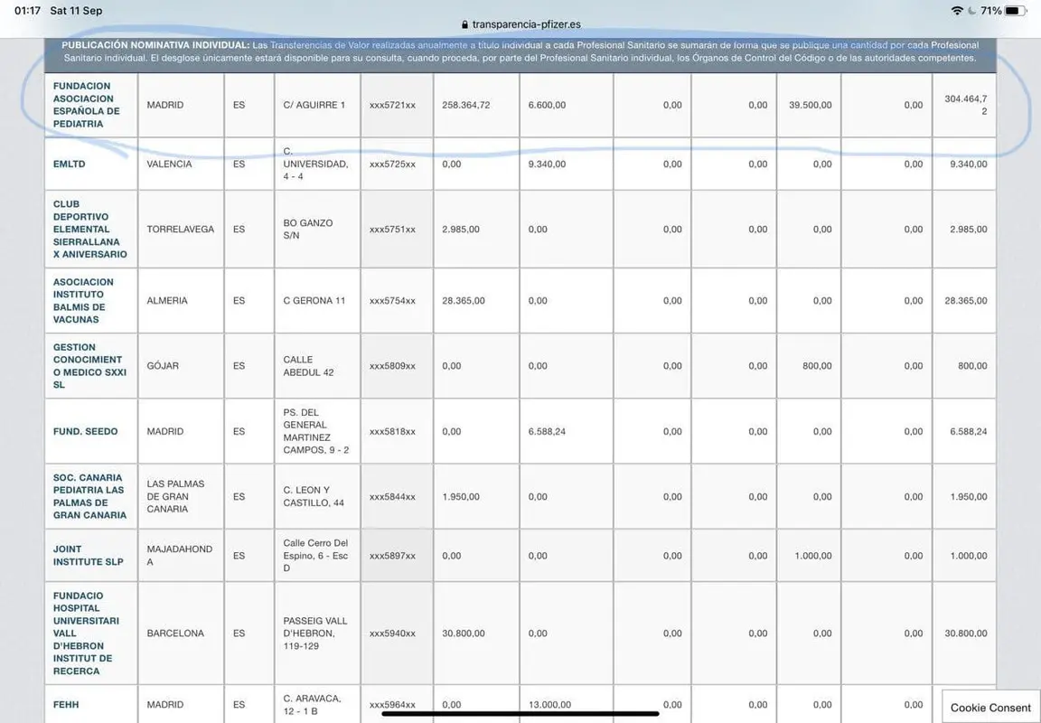
Task: Click C. UNIVERSIDAD, 4 - 4 address
Action: [317, 164]
